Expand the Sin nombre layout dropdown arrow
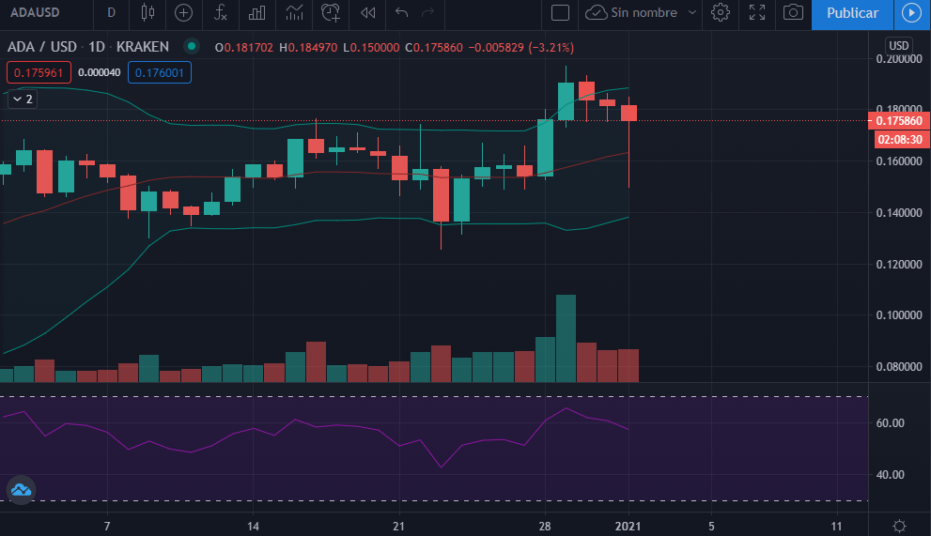The height and width of the screenshot is (536, 931). 691,12
